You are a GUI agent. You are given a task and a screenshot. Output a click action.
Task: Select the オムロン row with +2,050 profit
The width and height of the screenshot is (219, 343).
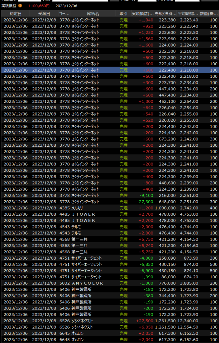(x=100, y=333)
